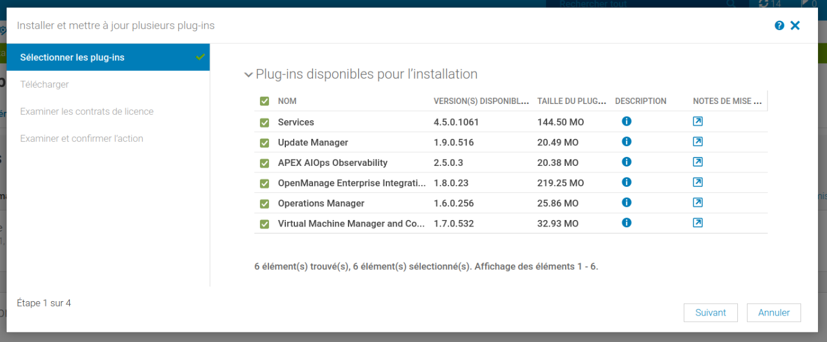827x342 pixels.
Task: Toggle OpenManage Enterprise Integration checkbox
Action: click(x=264, y=183)
